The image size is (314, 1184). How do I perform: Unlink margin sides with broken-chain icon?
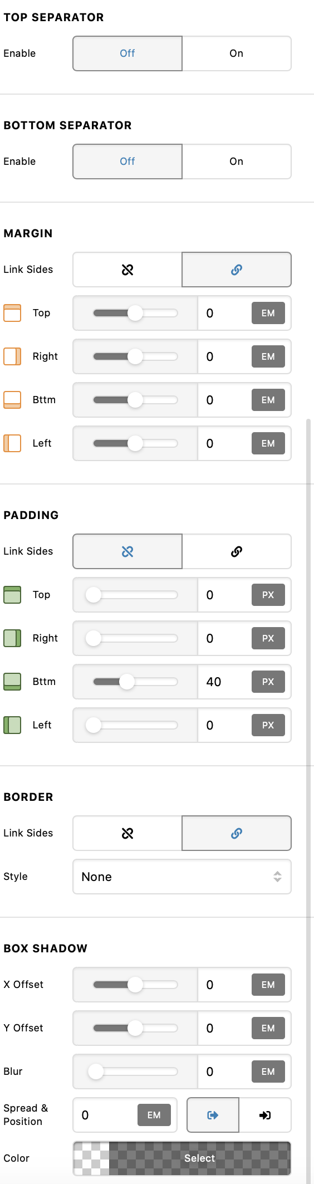click(x=127, y=270)
